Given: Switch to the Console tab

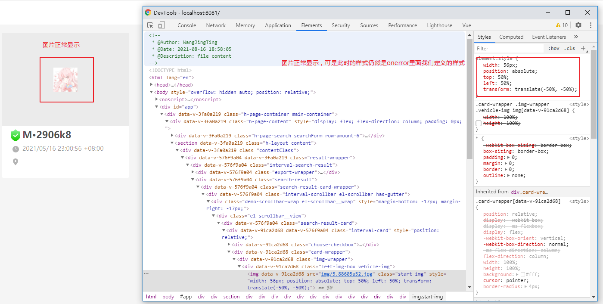Looking at the screenshot, I should (x=187, y=25).
